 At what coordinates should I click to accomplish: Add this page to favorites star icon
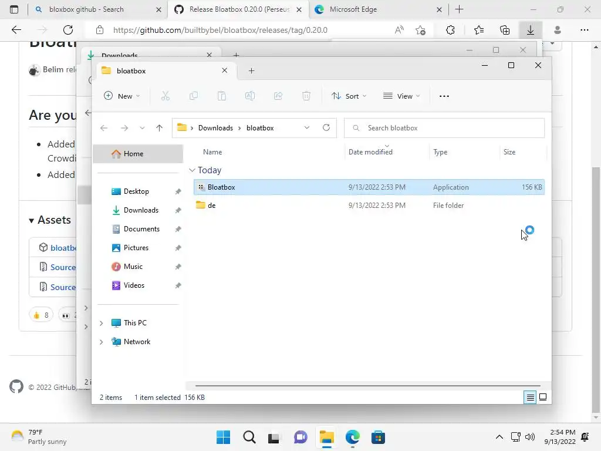[420, 30]
